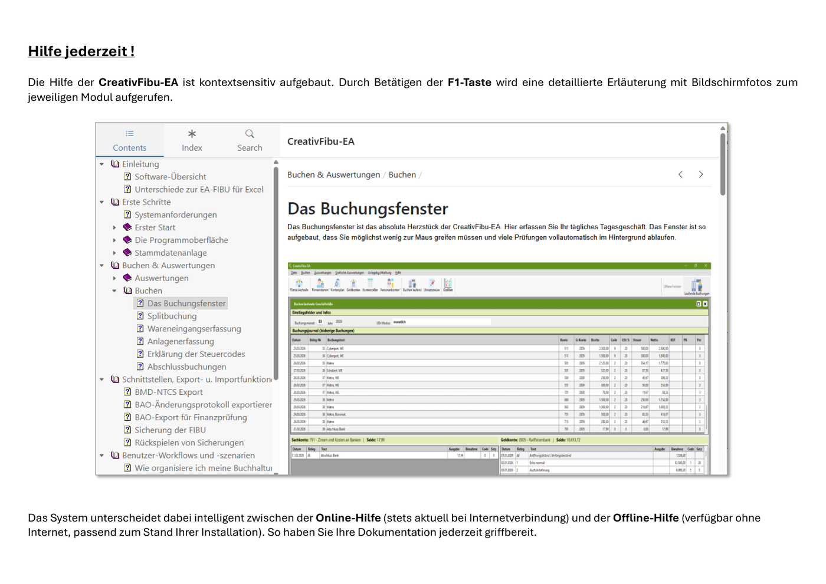Viewport: 826px width, 584px height.
Task: Open the Auswertungen menu in the menu bar
Action: tap(323, 273)
